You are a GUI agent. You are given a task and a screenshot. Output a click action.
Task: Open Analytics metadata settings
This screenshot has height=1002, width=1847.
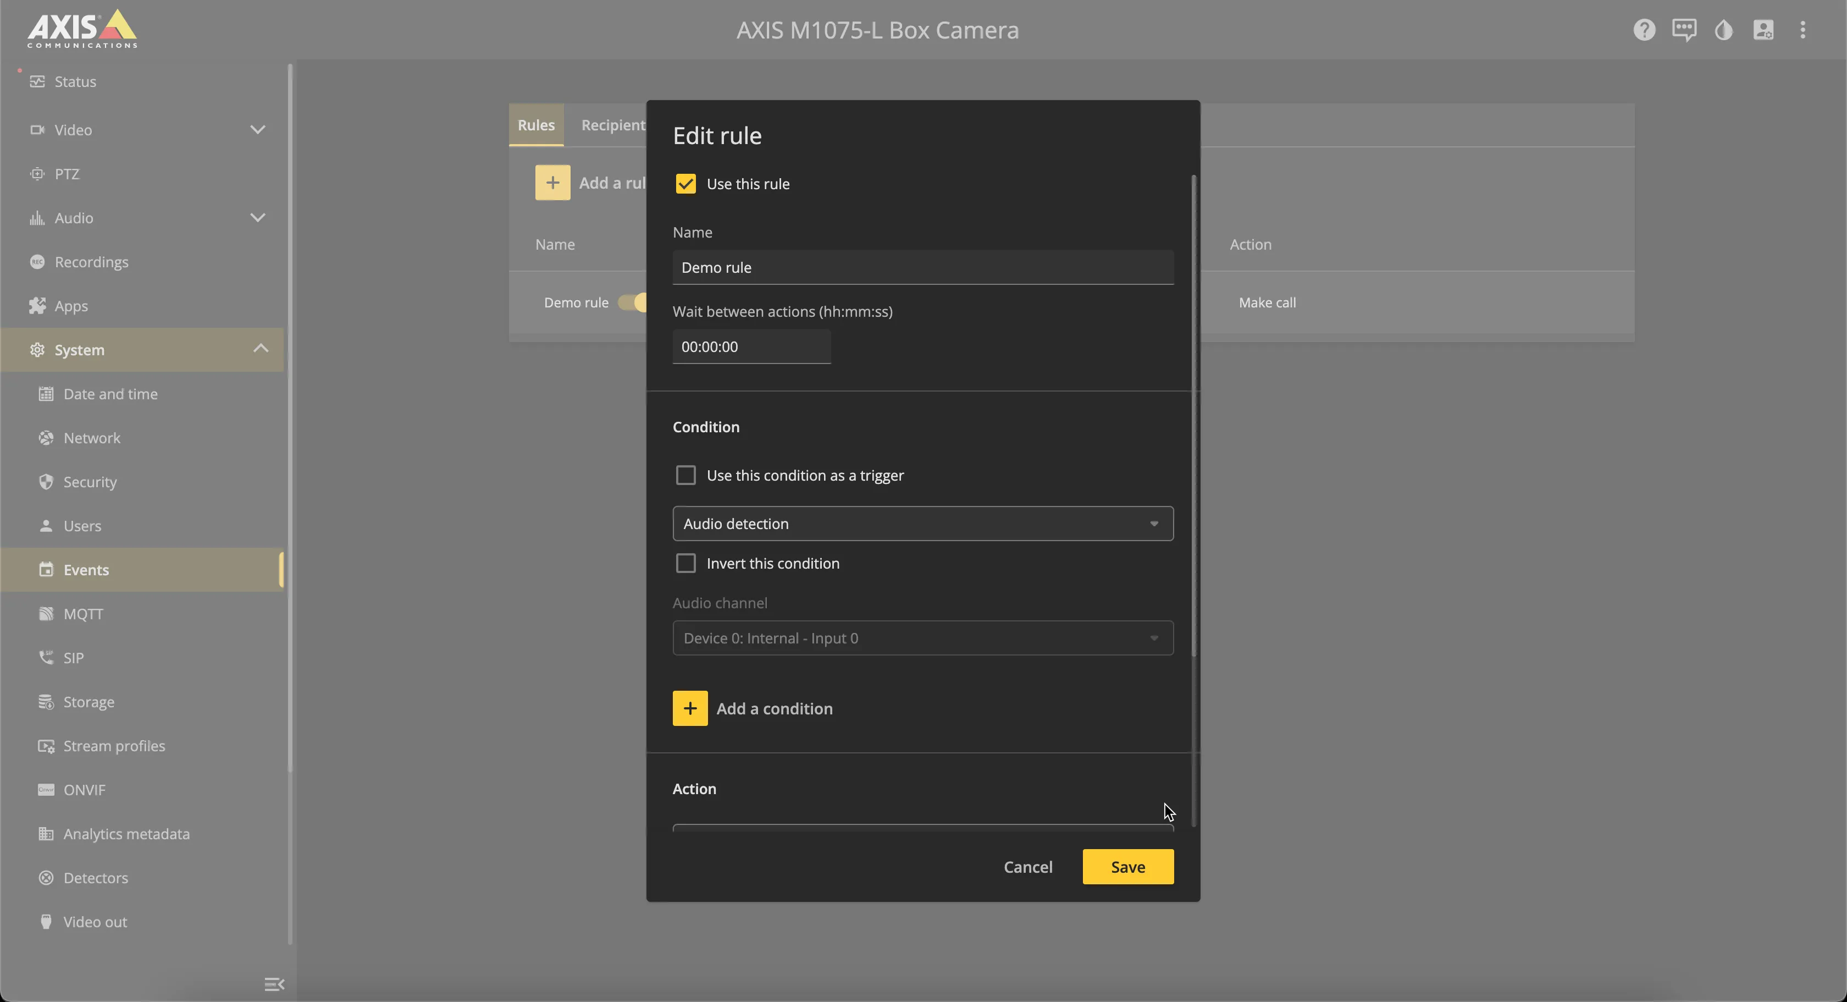click(x=142, y=834)
